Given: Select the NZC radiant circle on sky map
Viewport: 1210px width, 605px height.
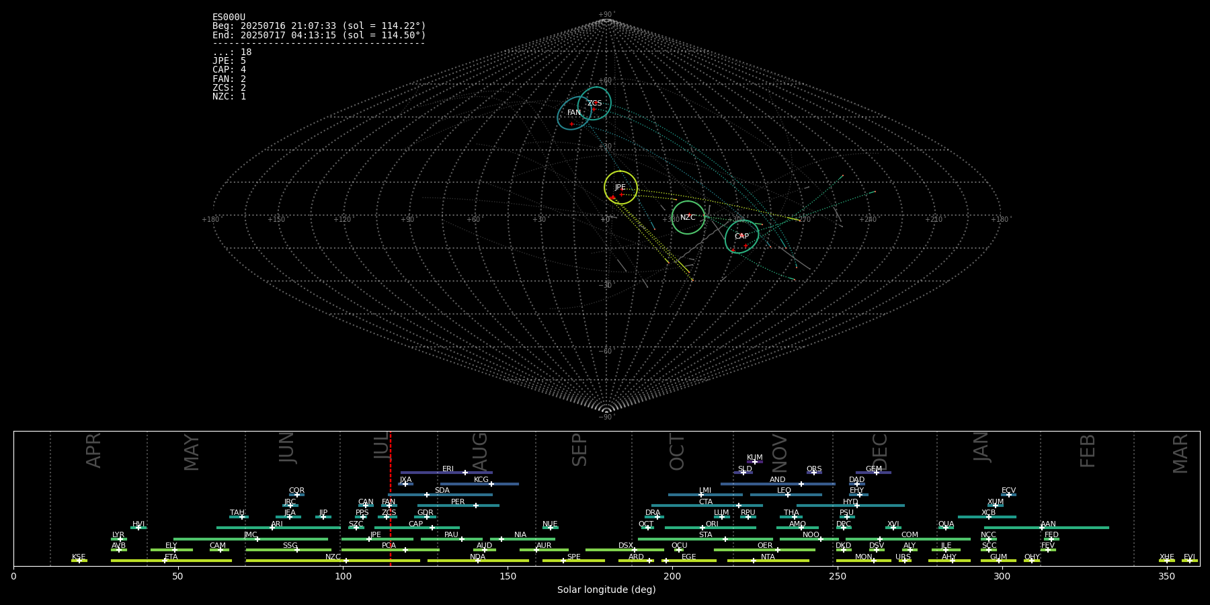Looking at the screenshot, I should 688,218.
